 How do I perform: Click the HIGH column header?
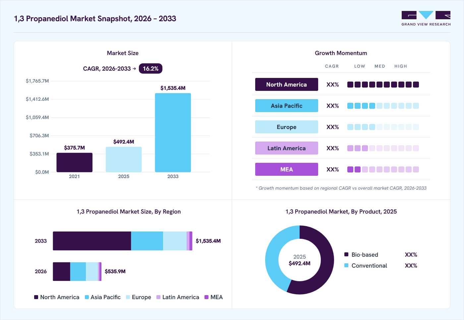[401, 66]
